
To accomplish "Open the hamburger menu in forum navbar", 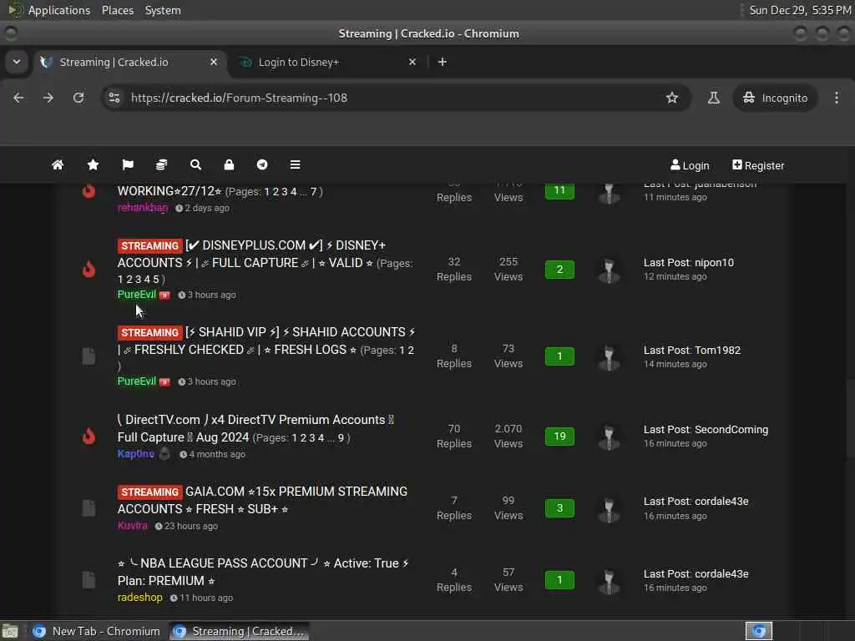I will (x=295, y=164).
